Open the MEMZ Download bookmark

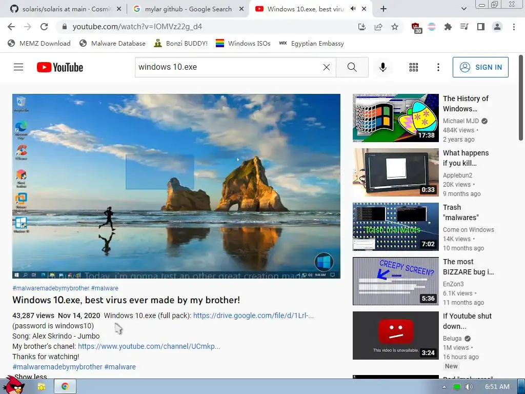39,43
